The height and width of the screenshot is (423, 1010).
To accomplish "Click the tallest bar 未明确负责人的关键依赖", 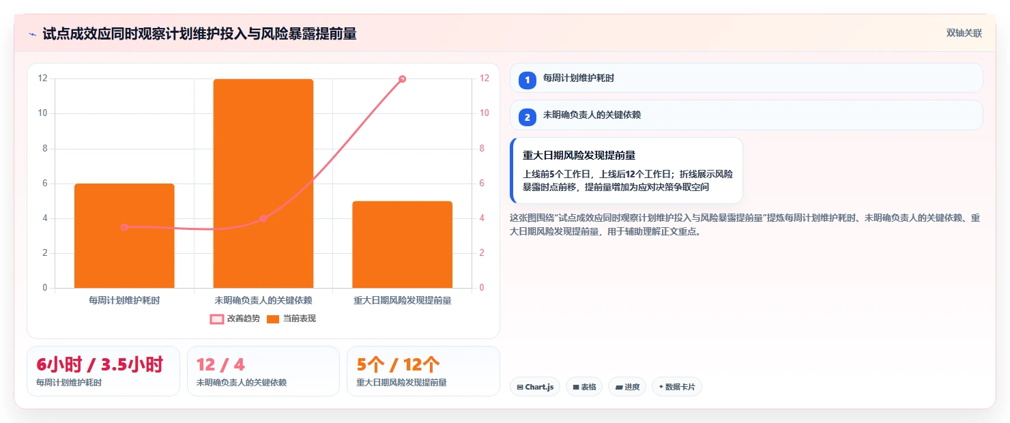I will coord(263,184).
